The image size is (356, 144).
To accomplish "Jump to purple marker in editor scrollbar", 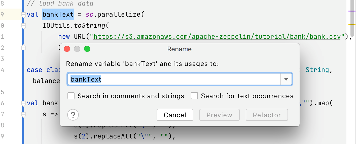I will [352, 11].
